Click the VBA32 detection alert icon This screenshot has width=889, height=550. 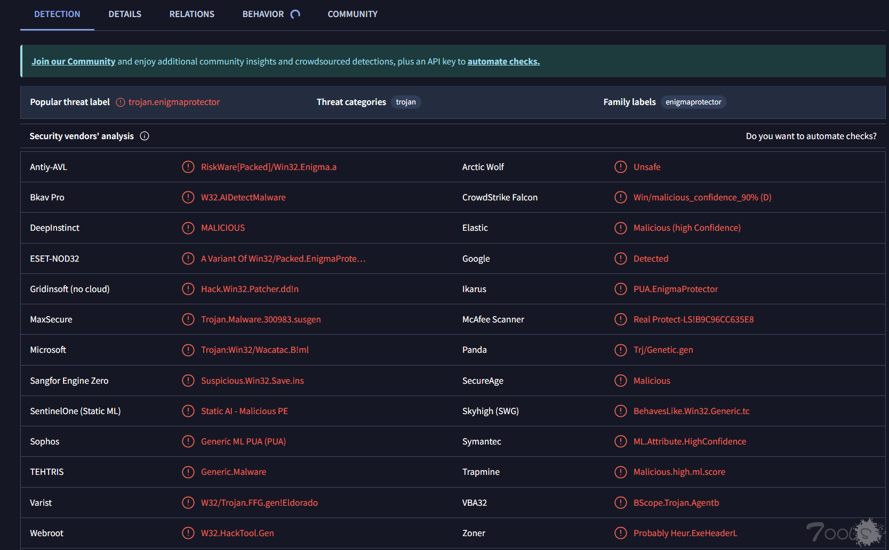[621, 503]
